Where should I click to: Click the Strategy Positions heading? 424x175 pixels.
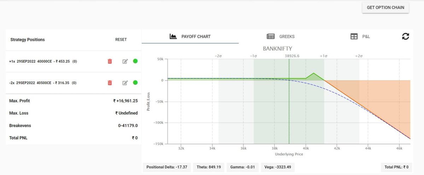[x=28, y=40]
